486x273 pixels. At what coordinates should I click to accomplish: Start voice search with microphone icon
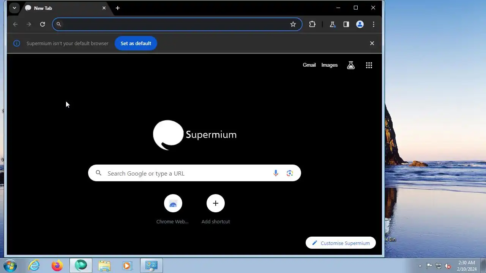tap(276, 173)
